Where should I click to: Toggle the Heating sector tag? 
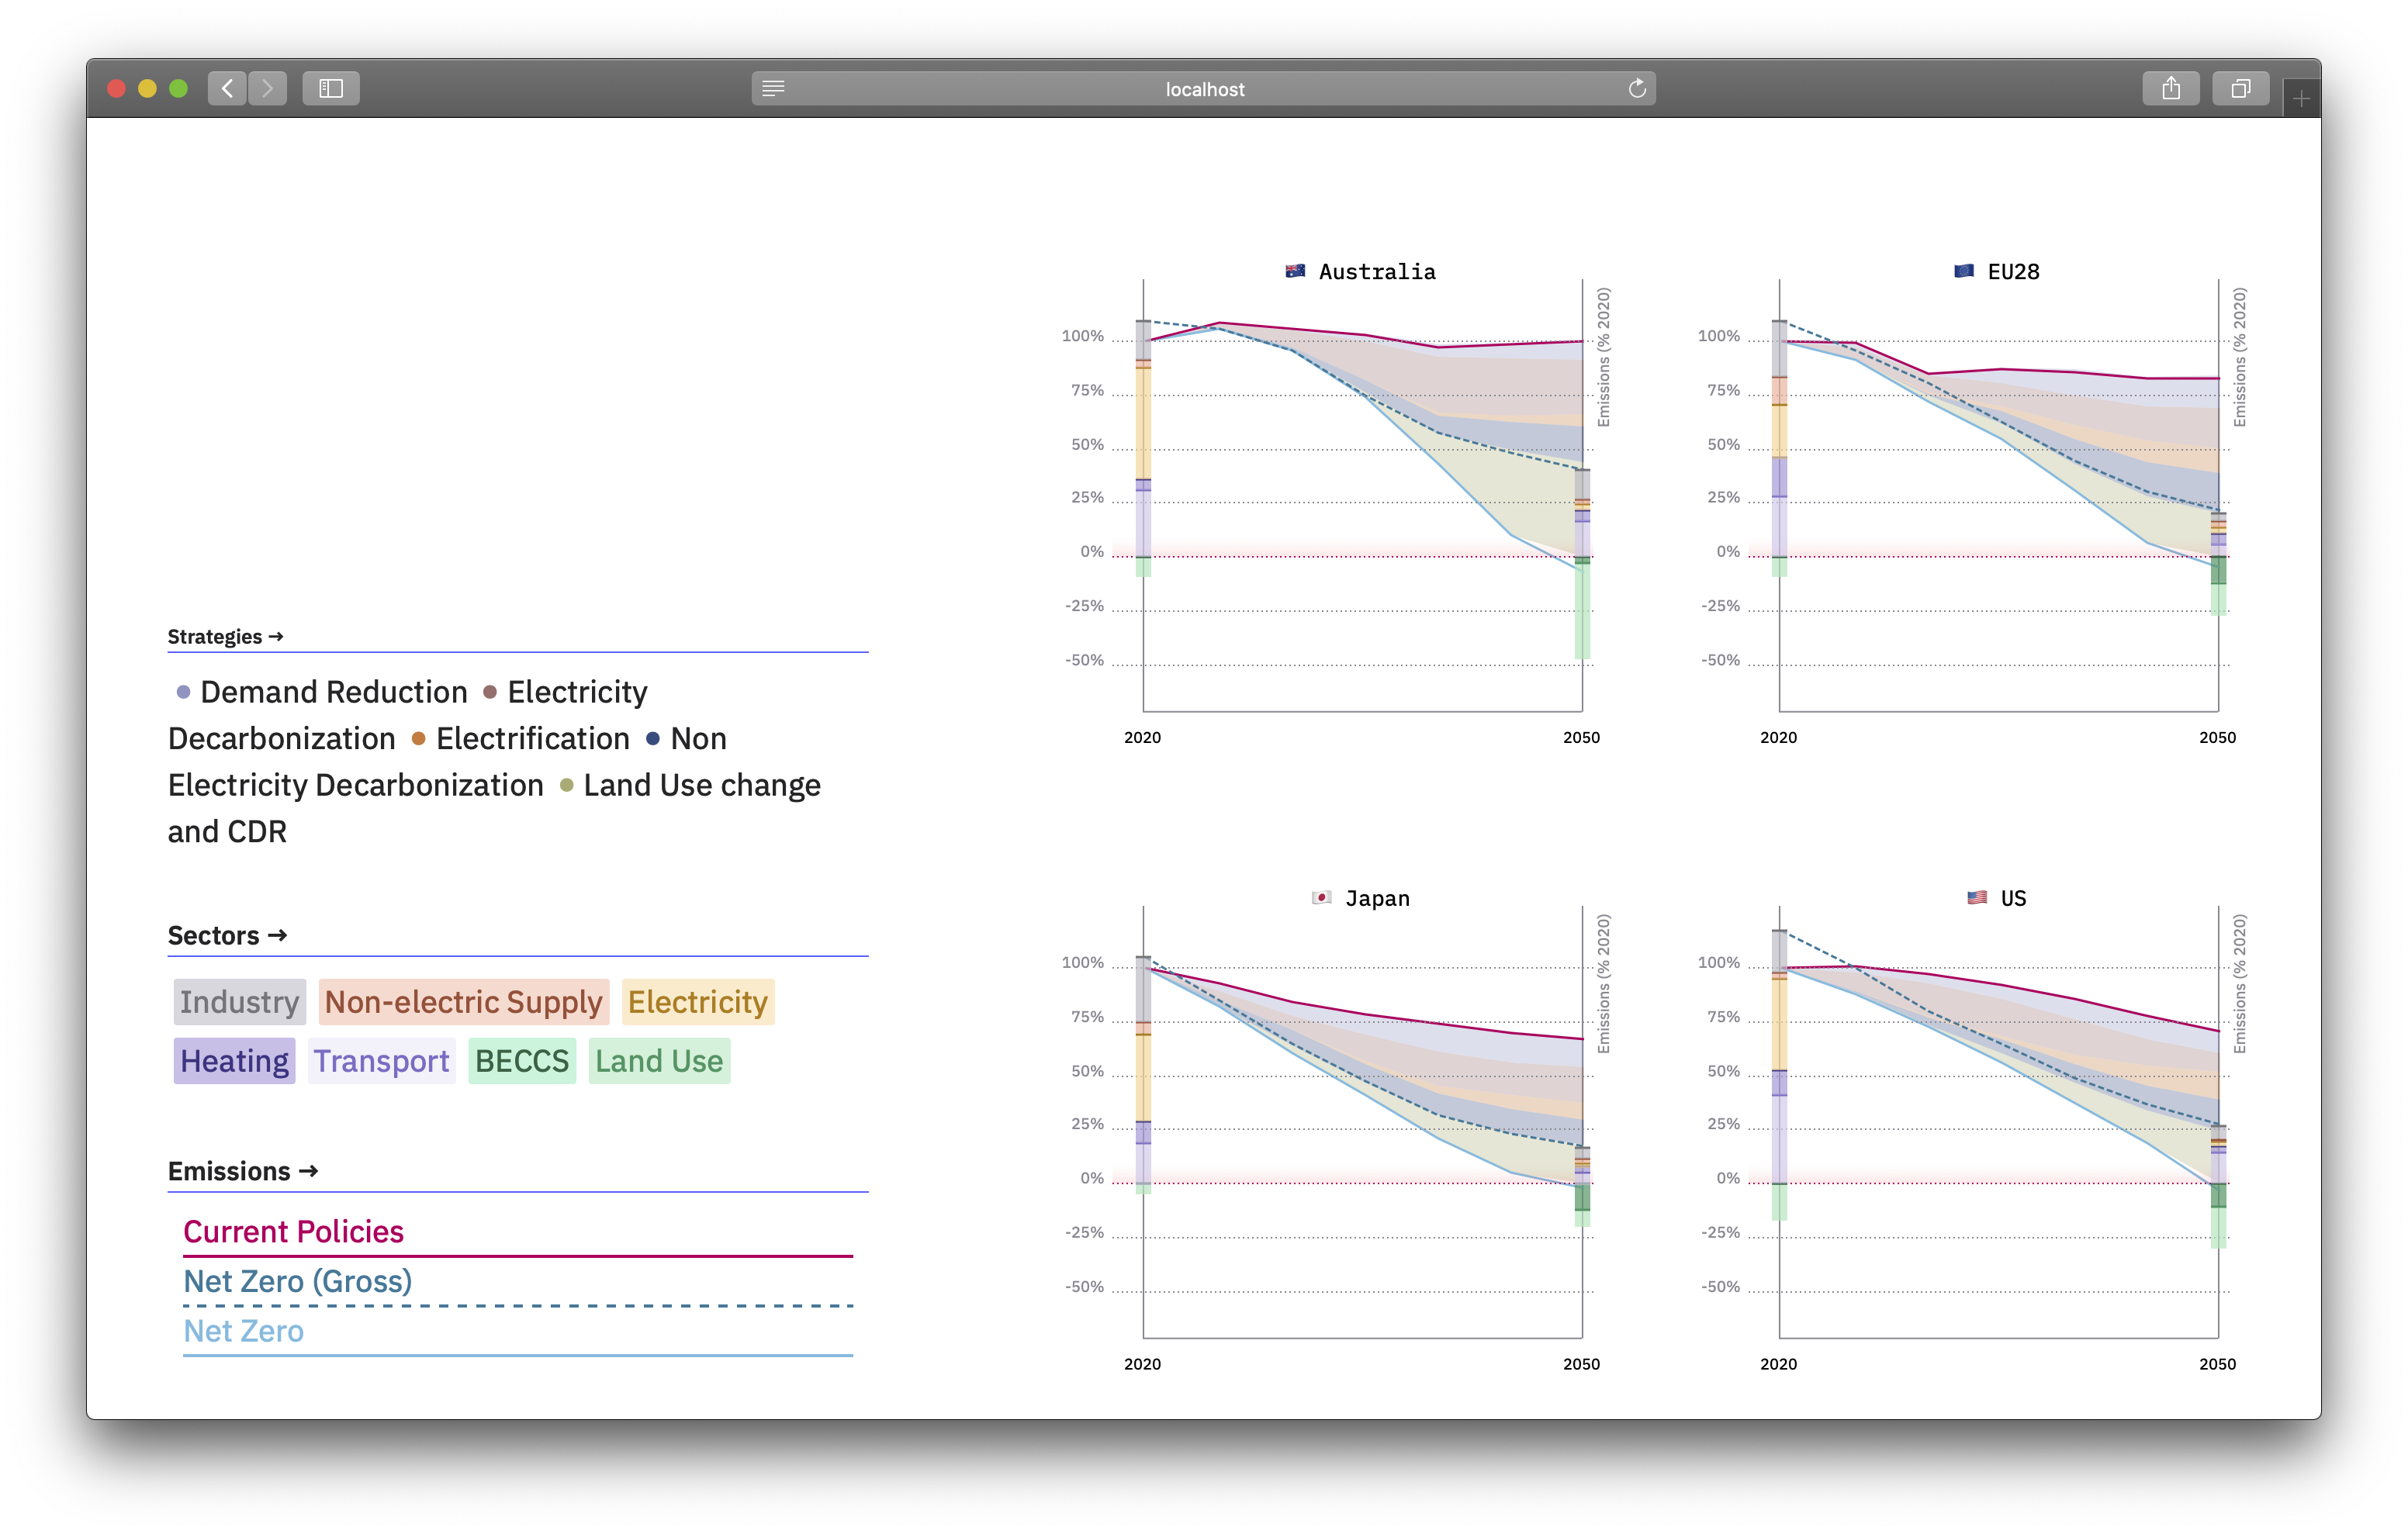coord(234,1061)
